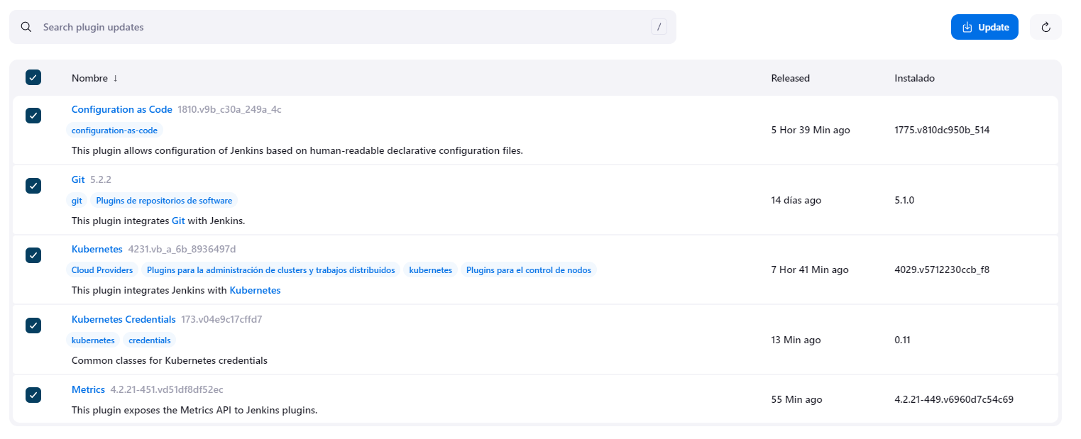This screenshot has height=439, width=1081.
Task: Uncheck the Metrics plugin checkbox
Action: point(33,395)
